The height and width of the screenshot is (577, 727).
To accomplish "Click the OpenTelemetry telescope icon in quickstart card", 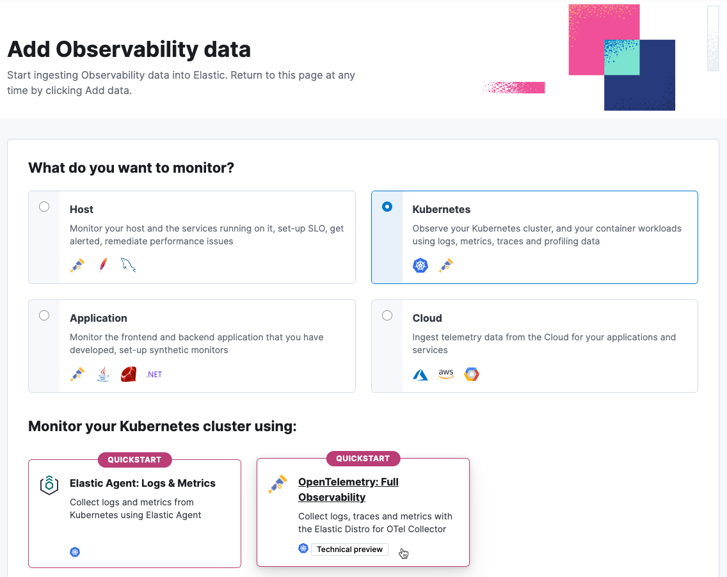I will [x=278, y=484].
